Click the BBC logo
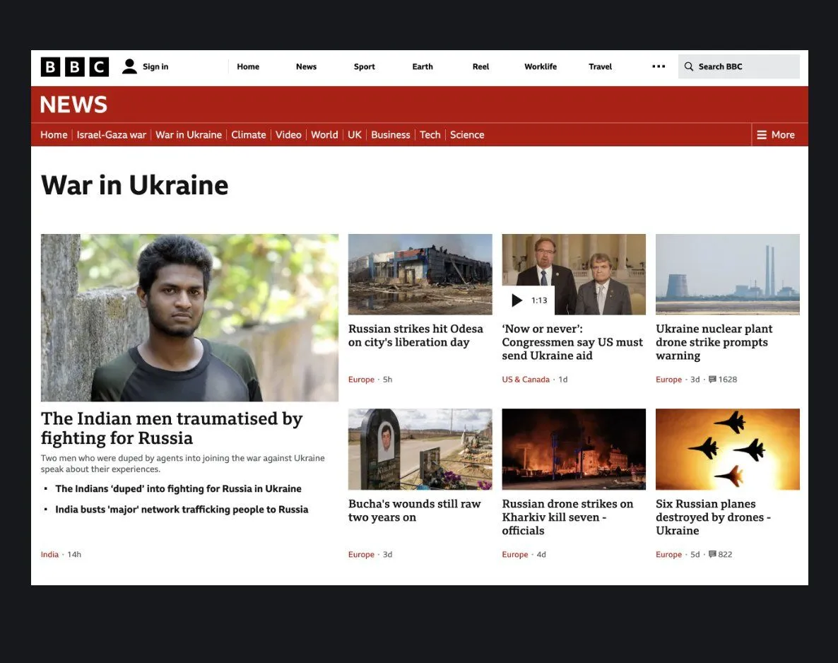This screenshot has height=663, width=838. (75, 67)
